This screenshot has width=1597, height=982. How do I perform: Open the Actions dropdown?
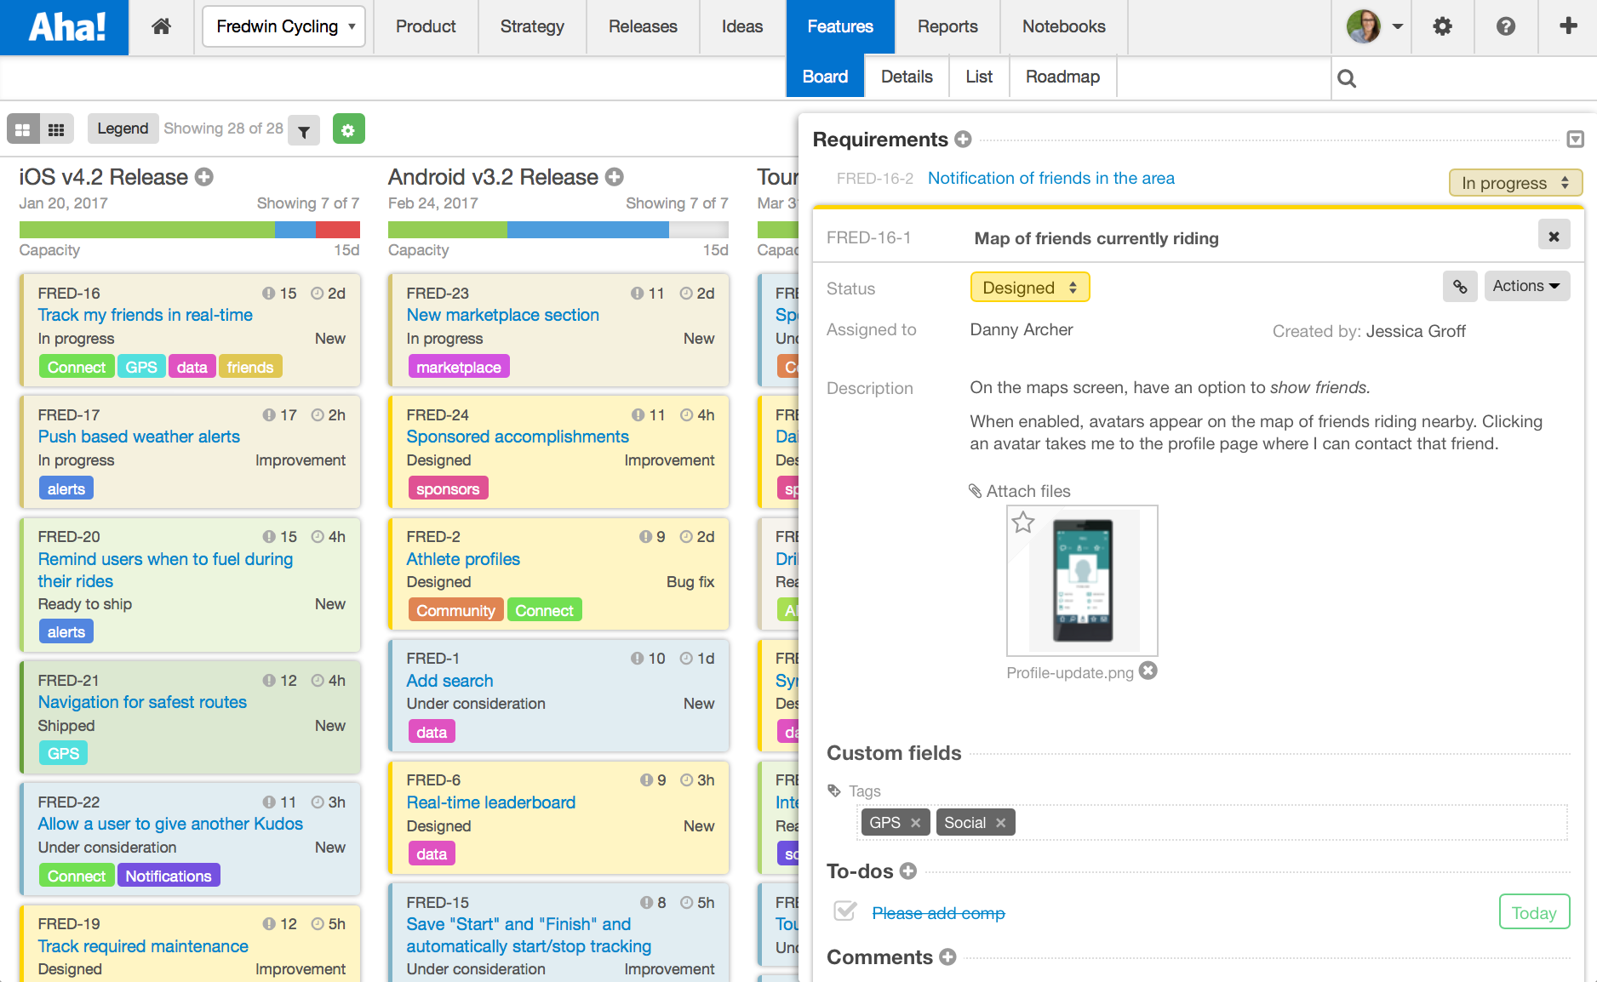pyautogui.click(x=1526, y=286)
